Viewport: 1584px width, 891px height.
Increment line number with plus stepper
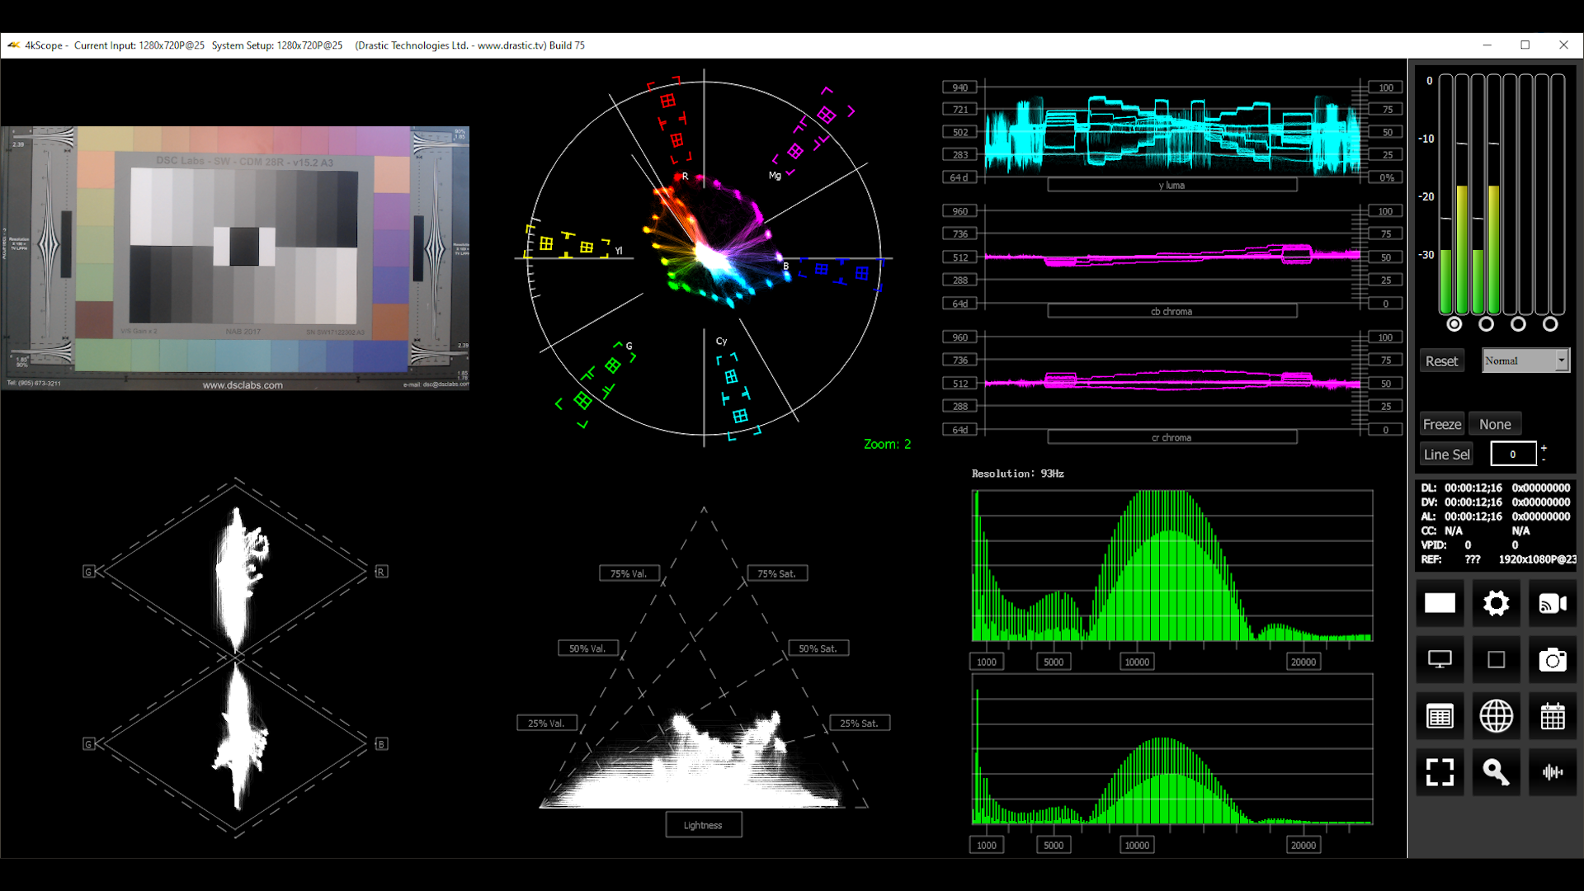[x=1544, y=448]
